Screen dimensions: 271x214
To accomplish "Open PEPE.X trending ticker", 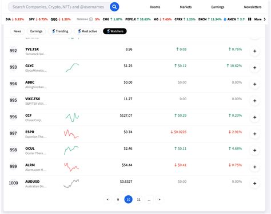I will [138, 19].
